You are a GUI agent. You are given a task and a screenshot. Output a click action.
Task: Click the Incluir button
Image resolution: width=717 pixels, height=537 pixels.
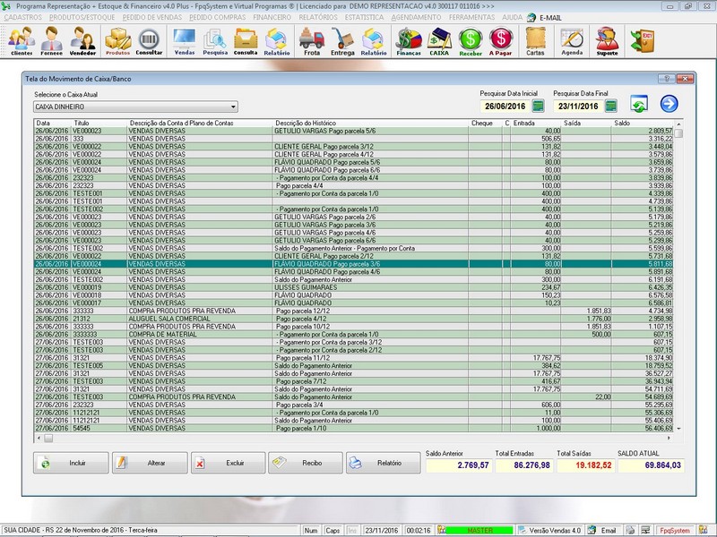(71, 464)
